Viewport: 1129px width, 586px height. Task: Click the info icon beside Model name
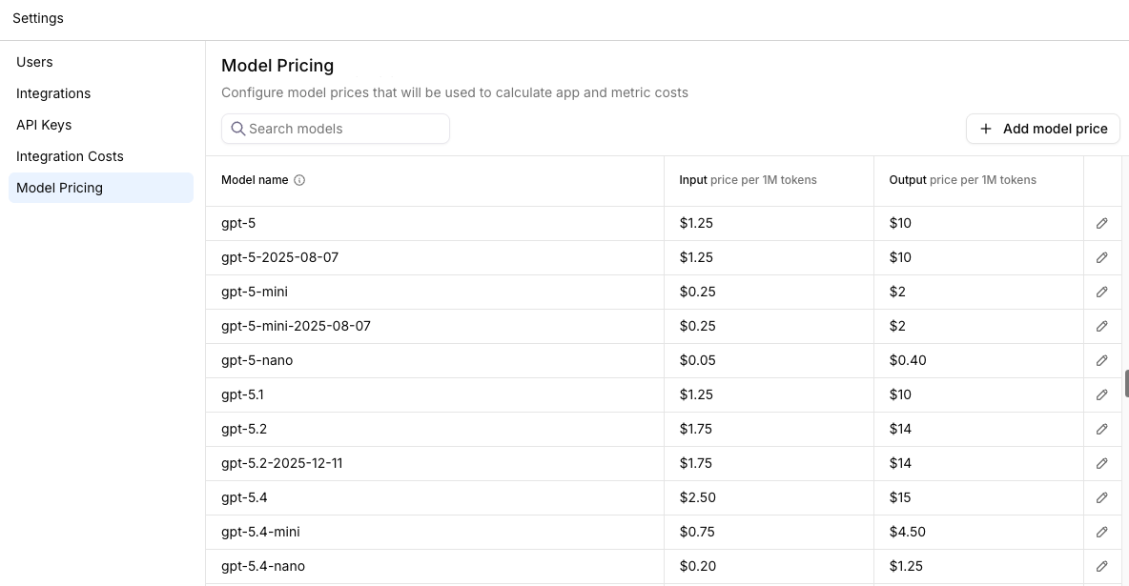click(299, 180)
